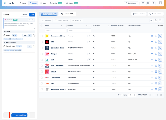
Task: Open the column settings icon
Action: tap(155, 20)
